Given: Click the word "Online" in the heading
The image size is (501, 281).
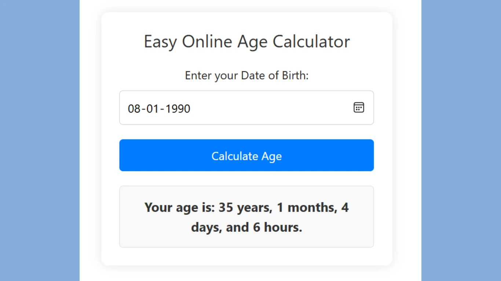Looking at the screenshot, I should click(x=207, y=41).
